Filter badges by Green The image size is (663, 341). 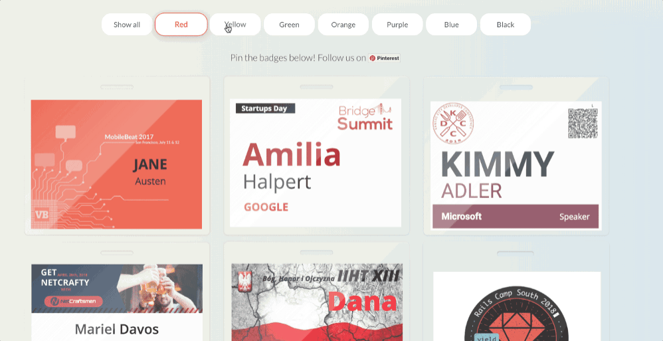point(289,25)
